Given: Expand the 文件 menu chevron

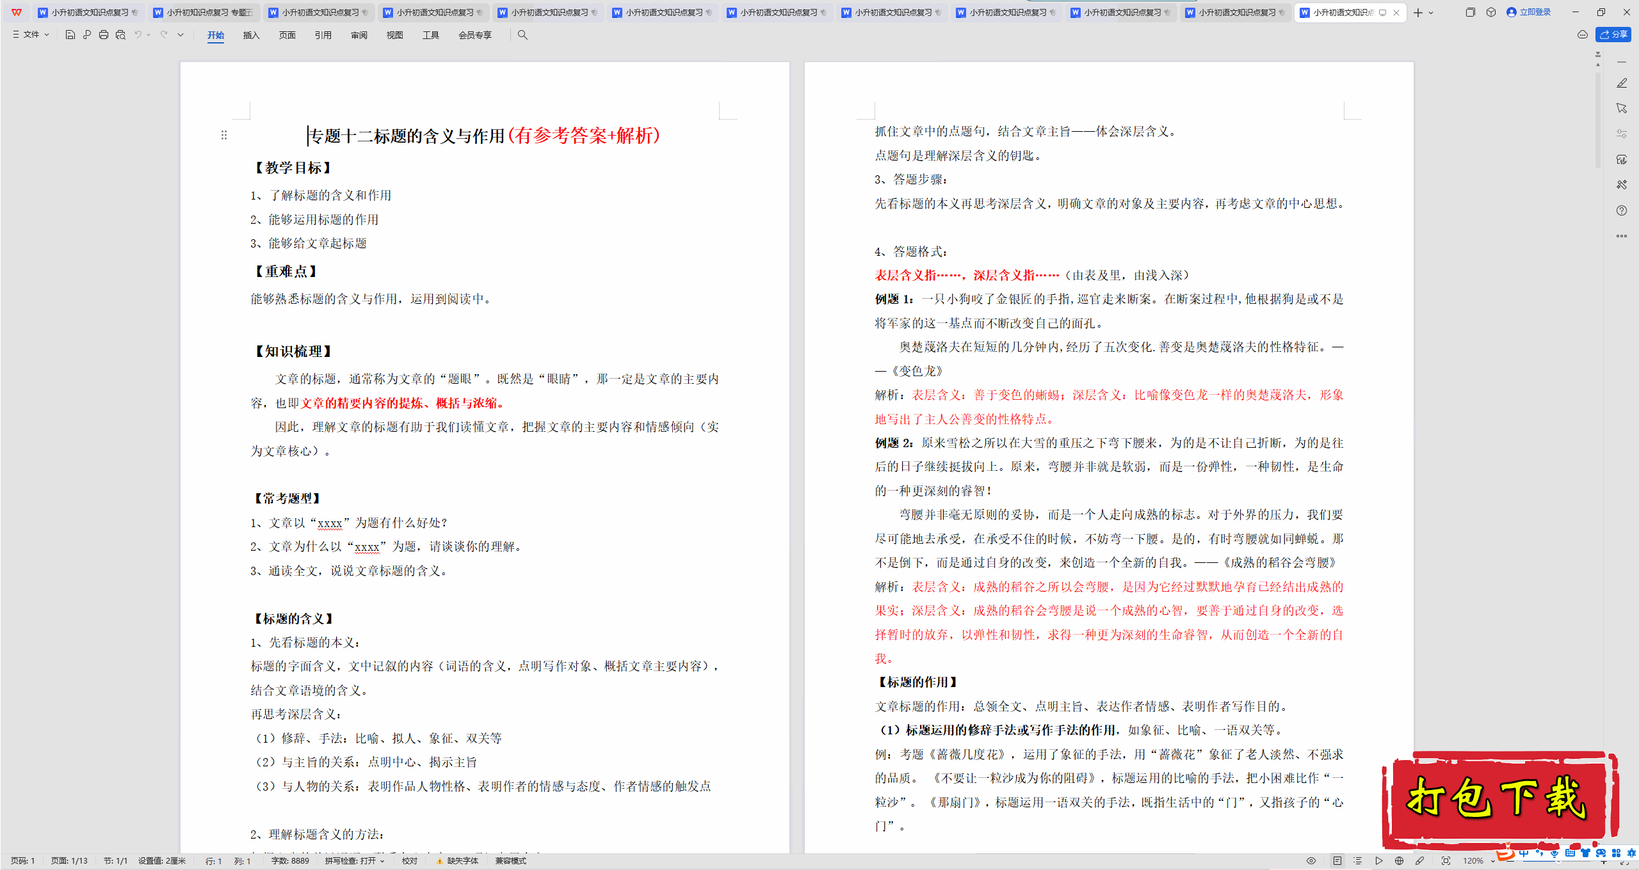Looking at the screenshot, I should pos(47,35).
